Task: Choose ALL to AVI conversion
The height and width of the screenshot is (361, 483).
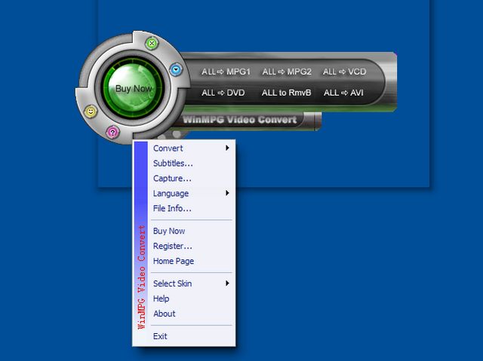Action: click(x=343, y=93)
